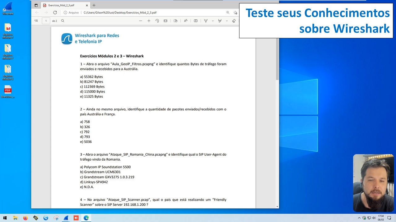Switch to Exercícios_Mód_2_3.pdf tab
Screen dimensions: 396x222
[61, 5]
